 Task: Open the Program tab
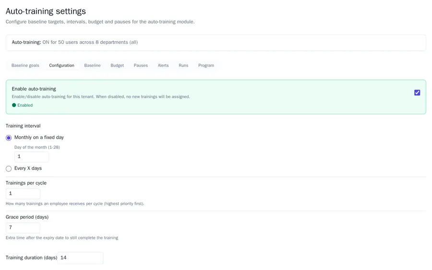(206, 66)
